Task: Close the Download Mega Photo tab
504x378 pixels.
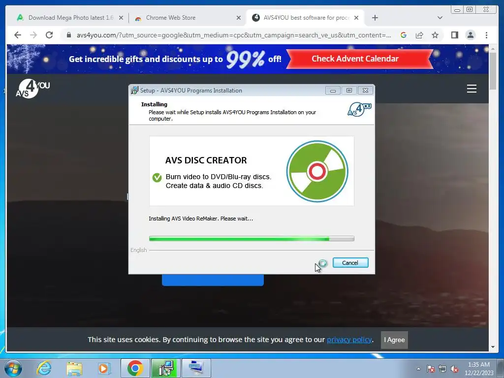Action: (x=121, y=18)
